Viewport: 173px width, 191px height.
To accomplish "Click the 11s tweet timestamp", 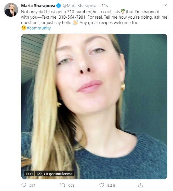I will point(104,6).
